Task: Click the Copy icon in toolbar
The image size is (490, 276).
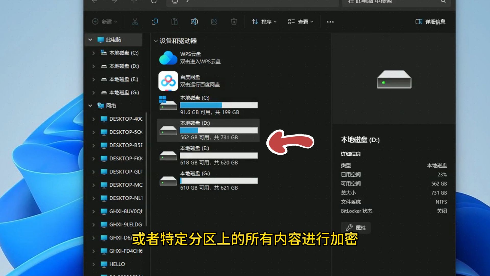Action: click(x=155, y=22)
